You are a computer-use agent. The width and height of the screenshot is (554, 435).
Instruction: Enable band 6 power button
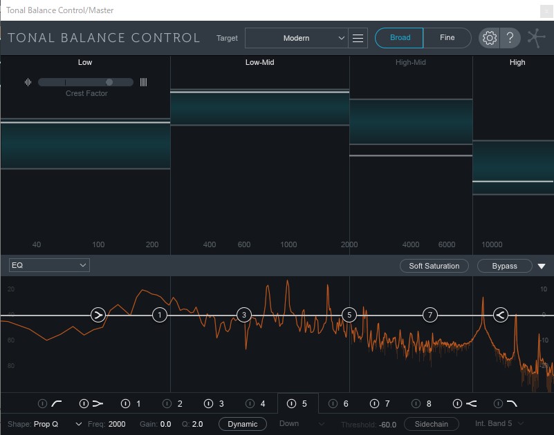(333, 403)
